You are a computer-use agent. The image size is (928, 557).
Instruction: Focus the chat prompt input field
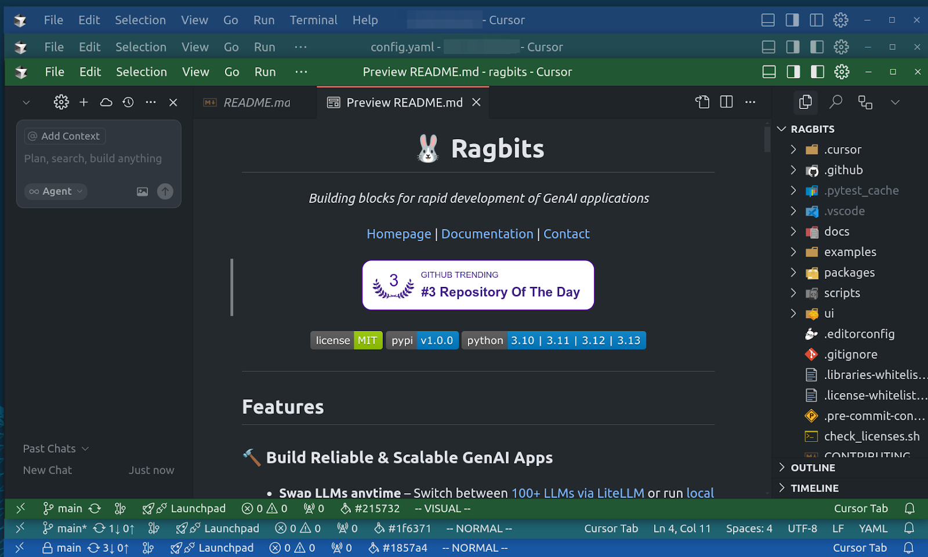pyautogui.click(x=93, y=159)
